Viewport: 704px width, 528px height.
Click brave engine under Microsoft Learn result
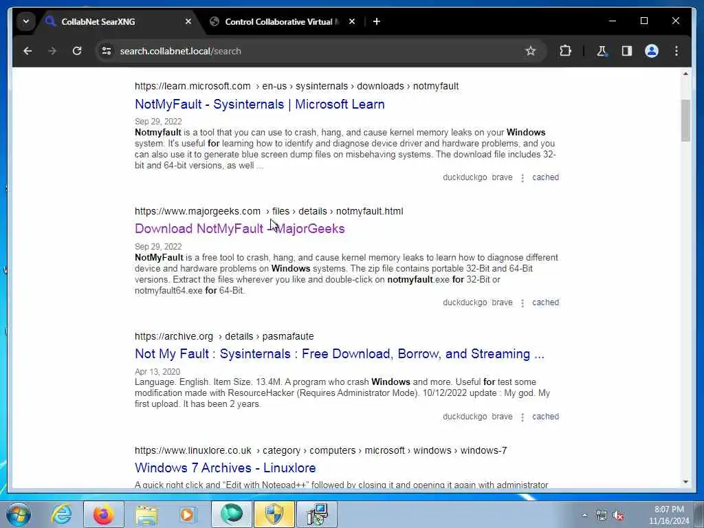click(502, 177)
